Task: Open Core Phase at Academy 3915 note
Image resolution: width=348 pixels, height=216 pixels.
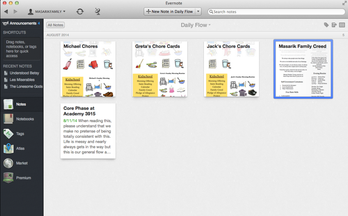Action: (x=88, y=131)
